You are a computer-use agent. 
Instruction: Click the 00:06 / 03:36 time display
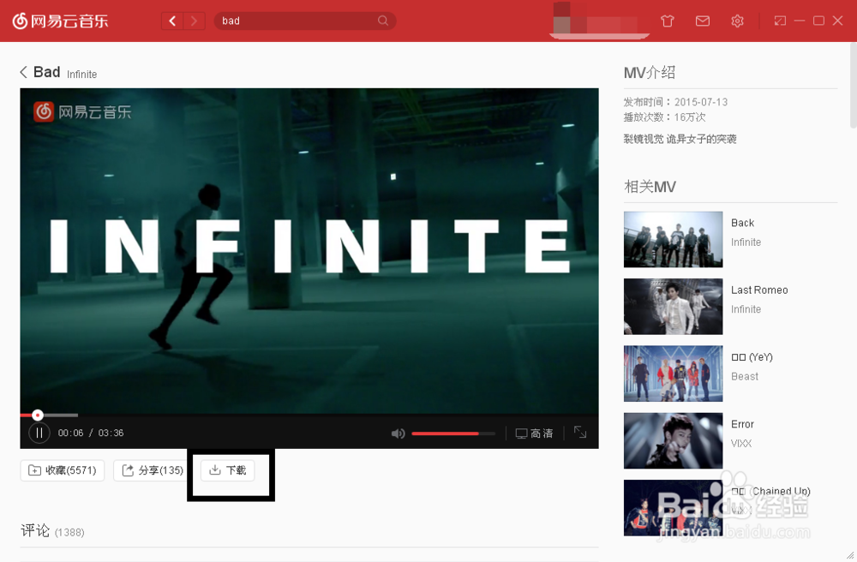click(x=91, y=433)
